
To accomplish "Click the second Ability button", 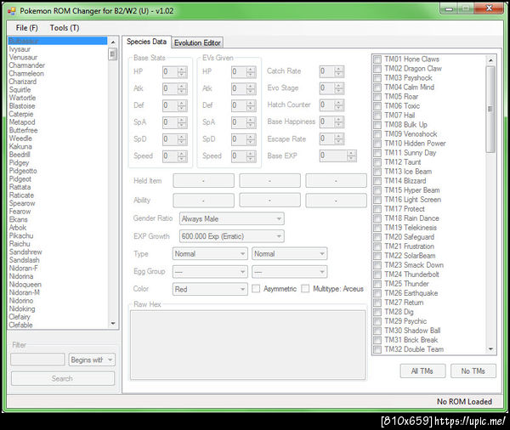I will (x=270, y=201).
